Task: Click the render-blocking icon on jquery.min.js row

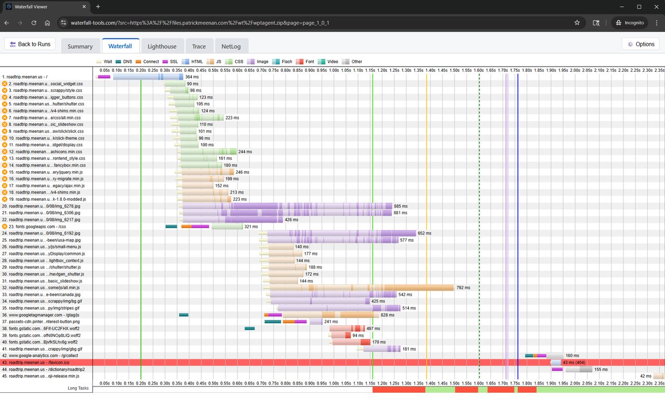Action: click(x=5, y=172)
